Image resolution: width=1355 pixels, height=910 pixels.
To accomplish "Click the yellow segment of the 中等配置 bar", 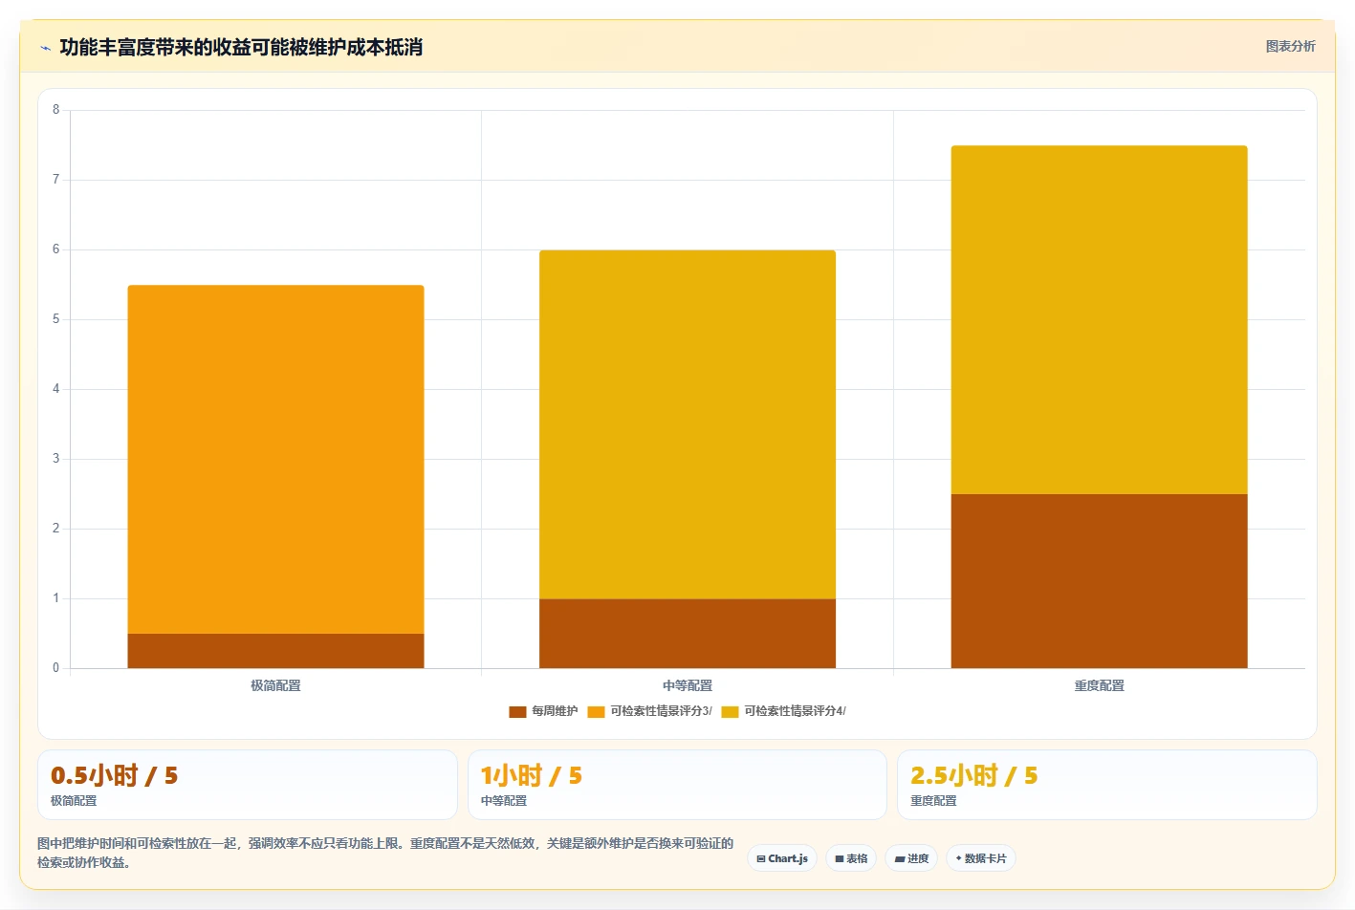I will point(688,424).
